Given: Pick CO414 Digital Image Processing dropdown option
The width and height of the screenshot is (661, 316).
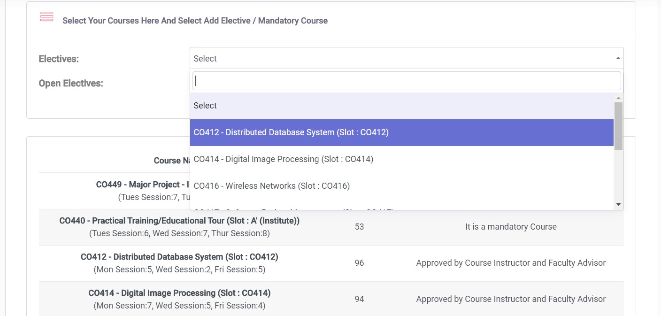Looking at the screenshot, I should tap(402, 159).
